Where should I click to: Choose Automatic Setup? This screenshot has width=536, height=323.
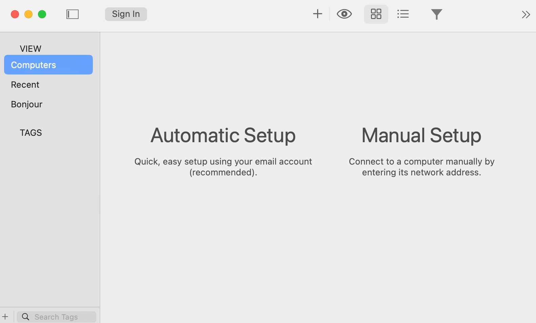pos(223,135)
